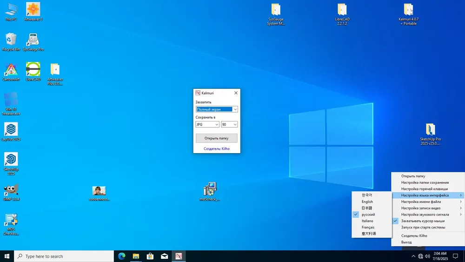465x262 pixels.
Task: Open Microsoft Edge from the taskbar
Action: pos(121,256)
